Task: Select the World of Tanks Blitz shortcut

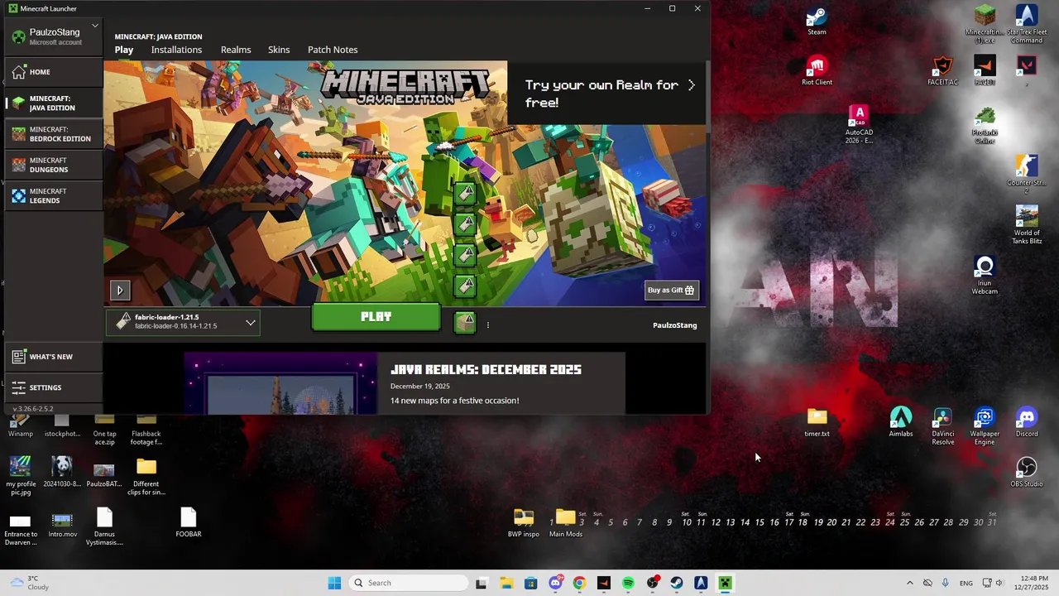Action: (x=1027, y=224)
